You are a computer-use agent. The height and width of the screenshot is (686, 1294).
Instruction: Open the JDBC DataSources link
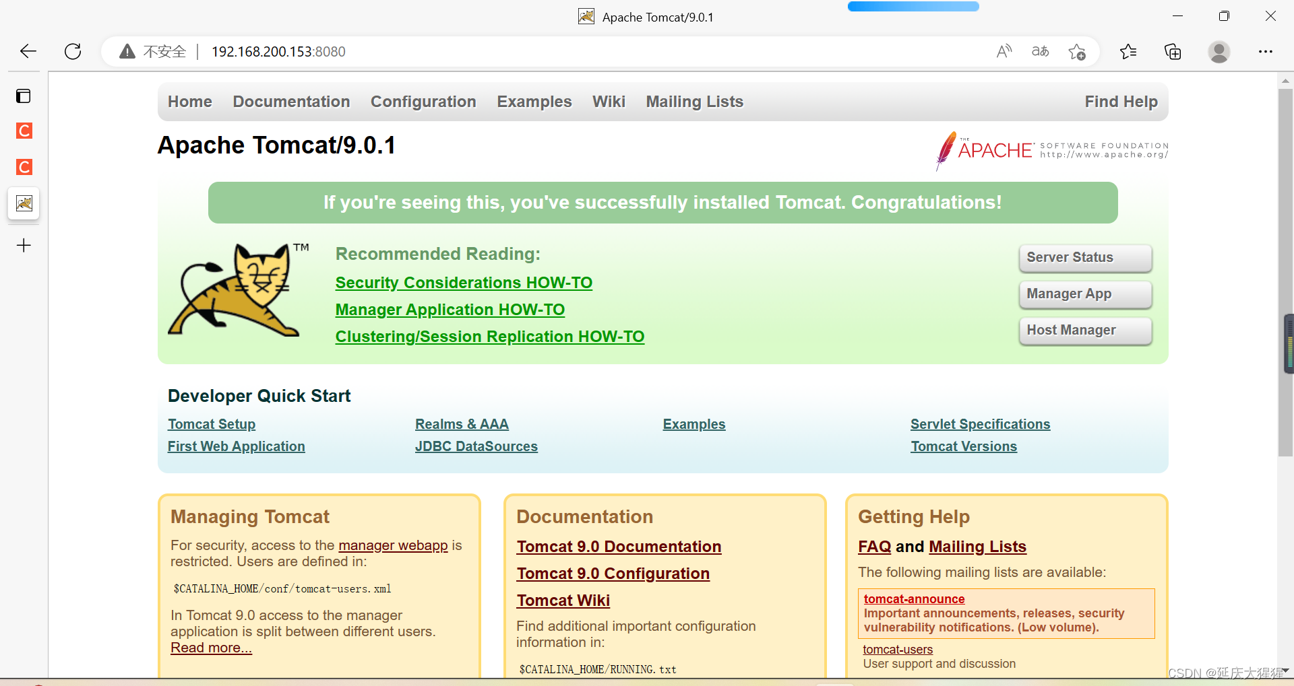476,446
